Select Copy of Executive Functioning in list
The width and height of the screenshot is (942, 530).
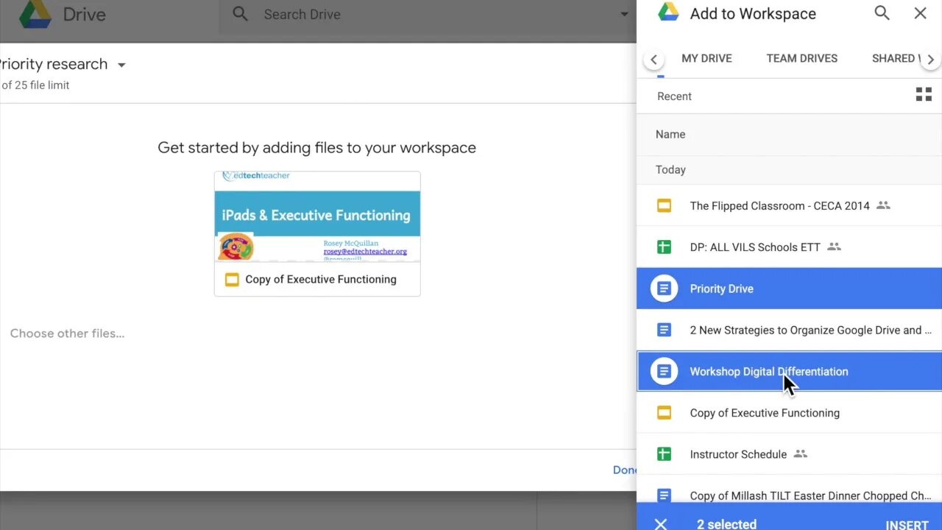(789, 413)
